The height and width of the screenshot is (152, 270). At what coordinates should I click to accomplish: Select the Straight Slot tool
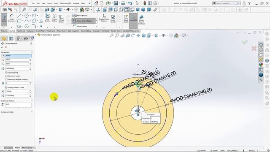[x=19, y=26]
